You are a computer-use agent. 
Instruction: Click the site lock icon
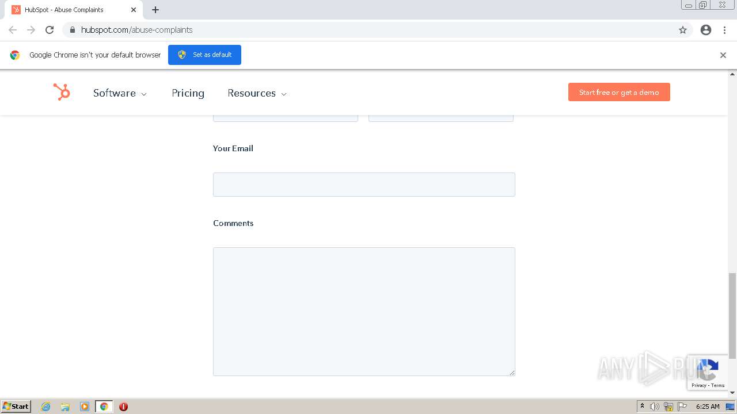point(72,30)
